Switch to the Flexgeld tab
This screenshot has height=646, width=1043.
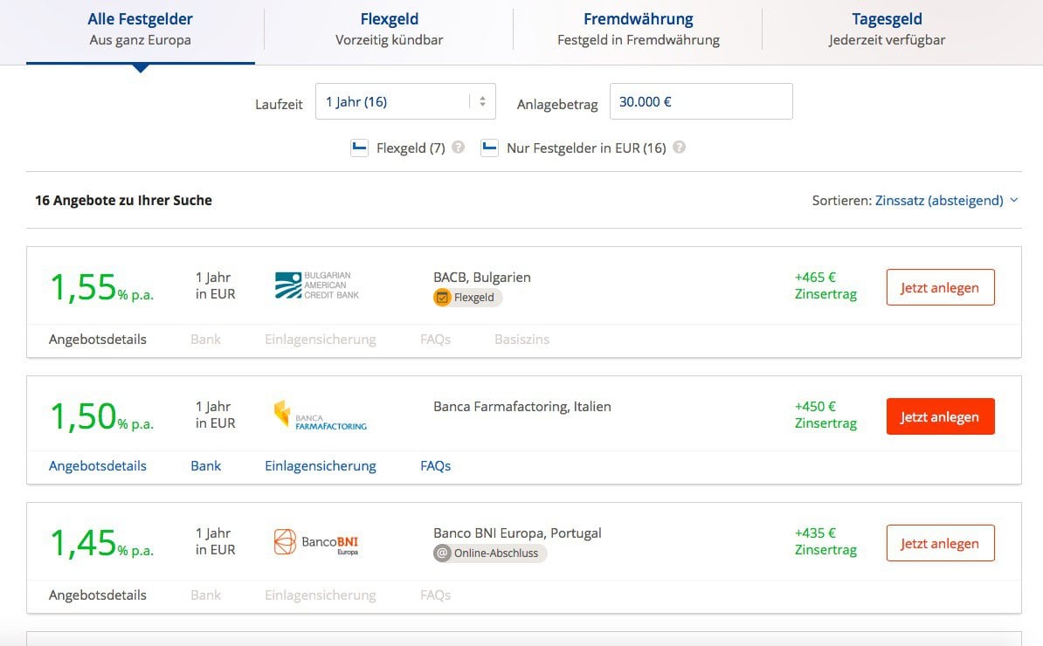[389, 29]
